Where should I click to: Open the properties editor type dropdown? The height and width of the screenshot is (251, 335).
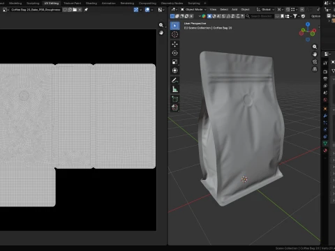(x=327, y=54)
